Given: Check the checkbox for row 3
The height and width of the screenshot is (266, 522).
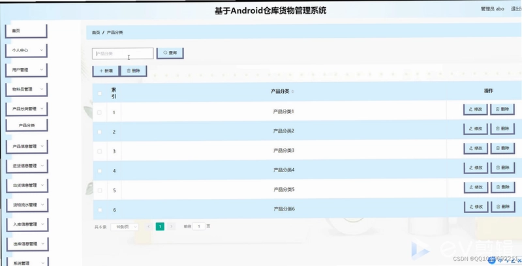Looking at the screenshot, I should pos(100,151).
